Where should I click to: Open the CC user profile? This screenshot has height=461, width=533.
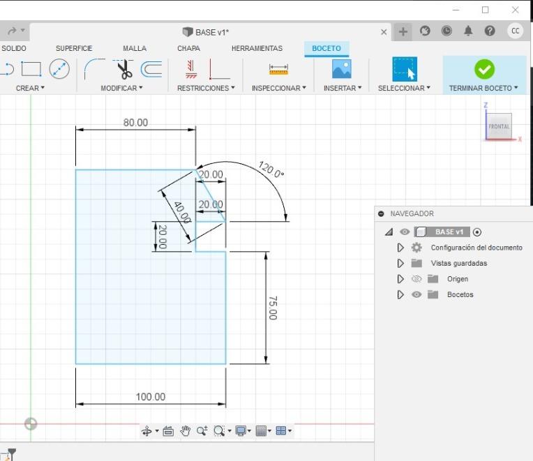pos(516,31)
